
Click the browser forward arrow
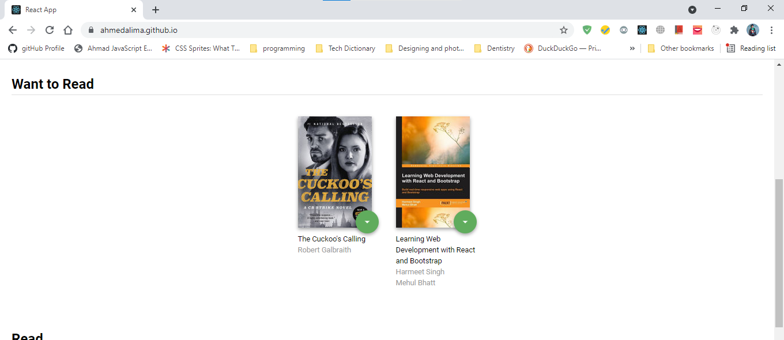click(x=31, y=30)
